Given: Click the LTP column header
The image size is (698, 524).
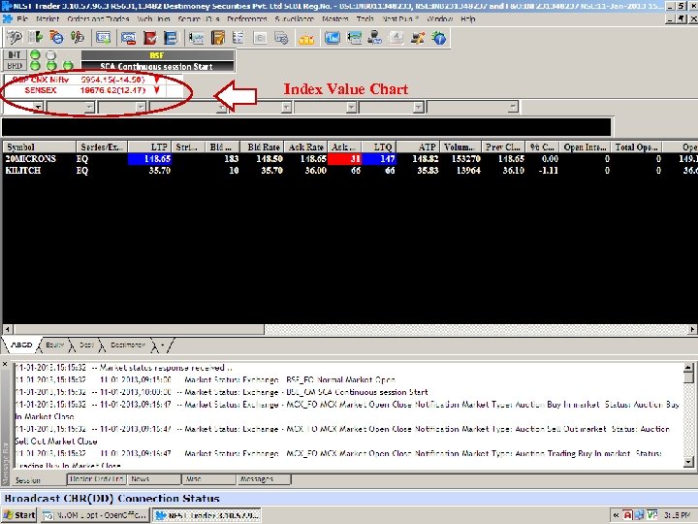Looking at the screenshot, I should (x=149, y=147).
